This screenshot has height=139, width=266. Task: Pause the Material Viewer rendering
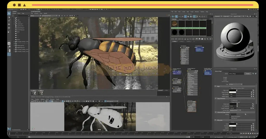[247, 16]
